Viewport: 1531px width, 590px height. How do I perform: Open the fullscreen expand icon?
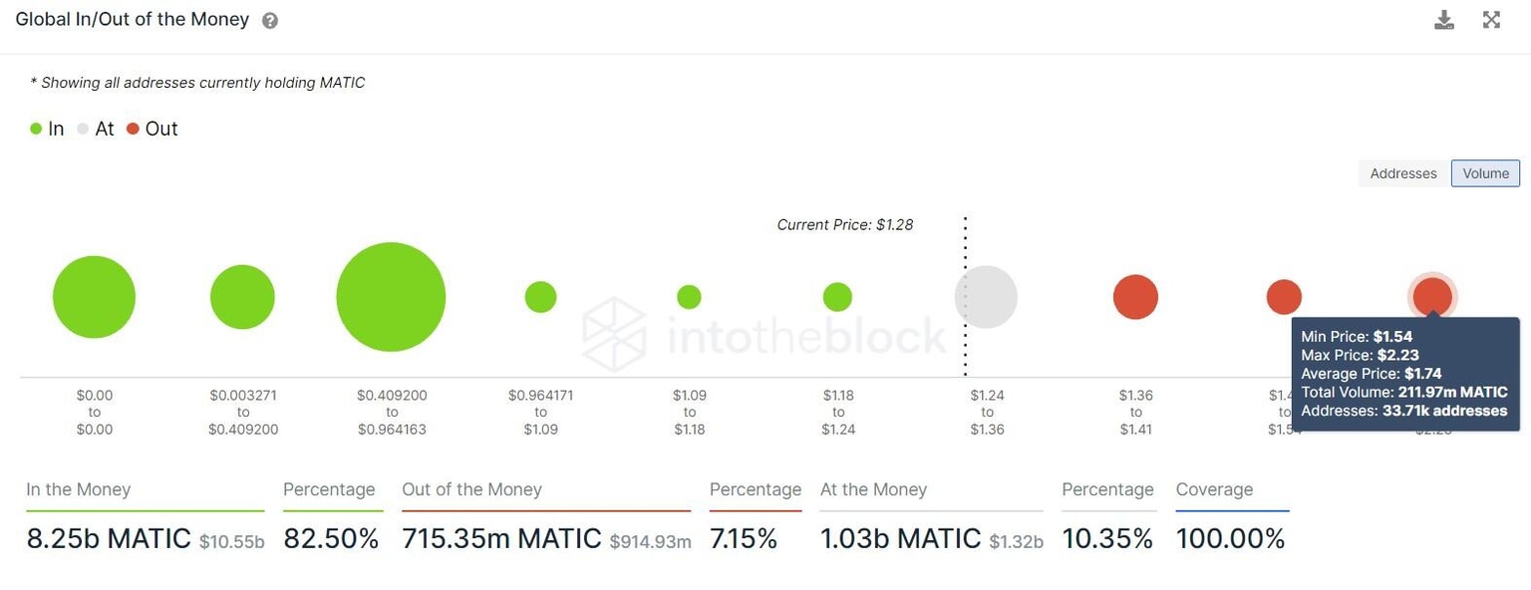(x=1491, y=18)
